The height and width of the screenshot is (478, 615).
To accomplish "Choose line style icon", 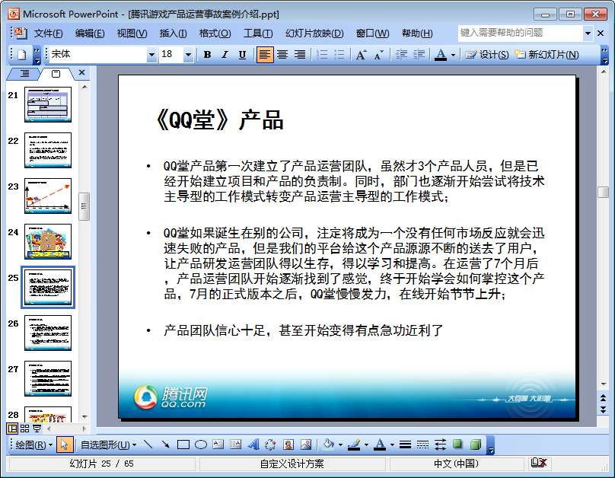I will click(x=405, y=445).
